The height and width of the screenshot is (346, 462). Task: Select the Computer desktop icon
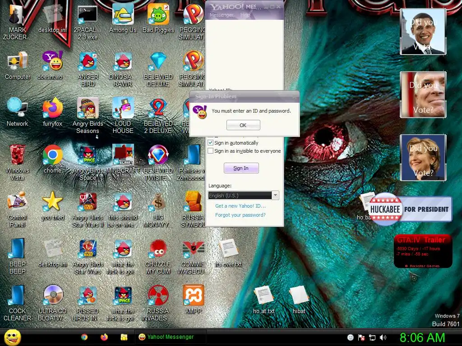click(x=18, y=66)
